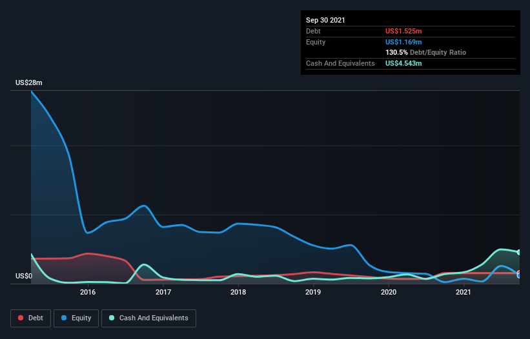Click the US$4.543m cash value

coord(403,63)
